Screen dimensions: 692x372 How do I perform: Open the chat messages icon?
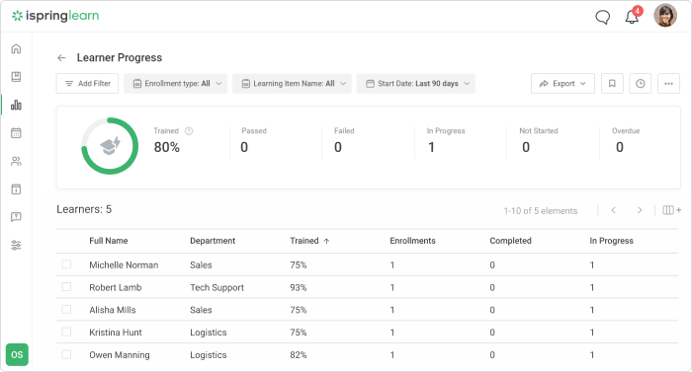pos(602,17)
